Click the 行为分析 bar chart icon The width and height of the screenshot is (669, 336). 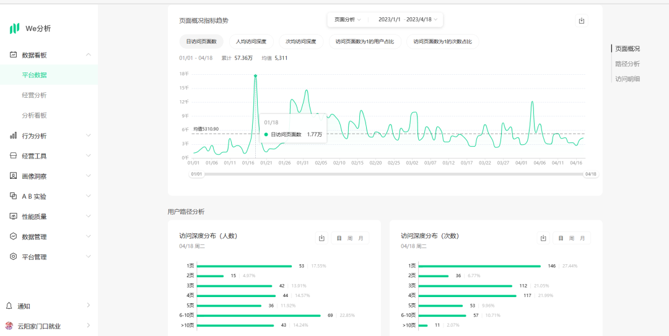[x=13, y=136]
